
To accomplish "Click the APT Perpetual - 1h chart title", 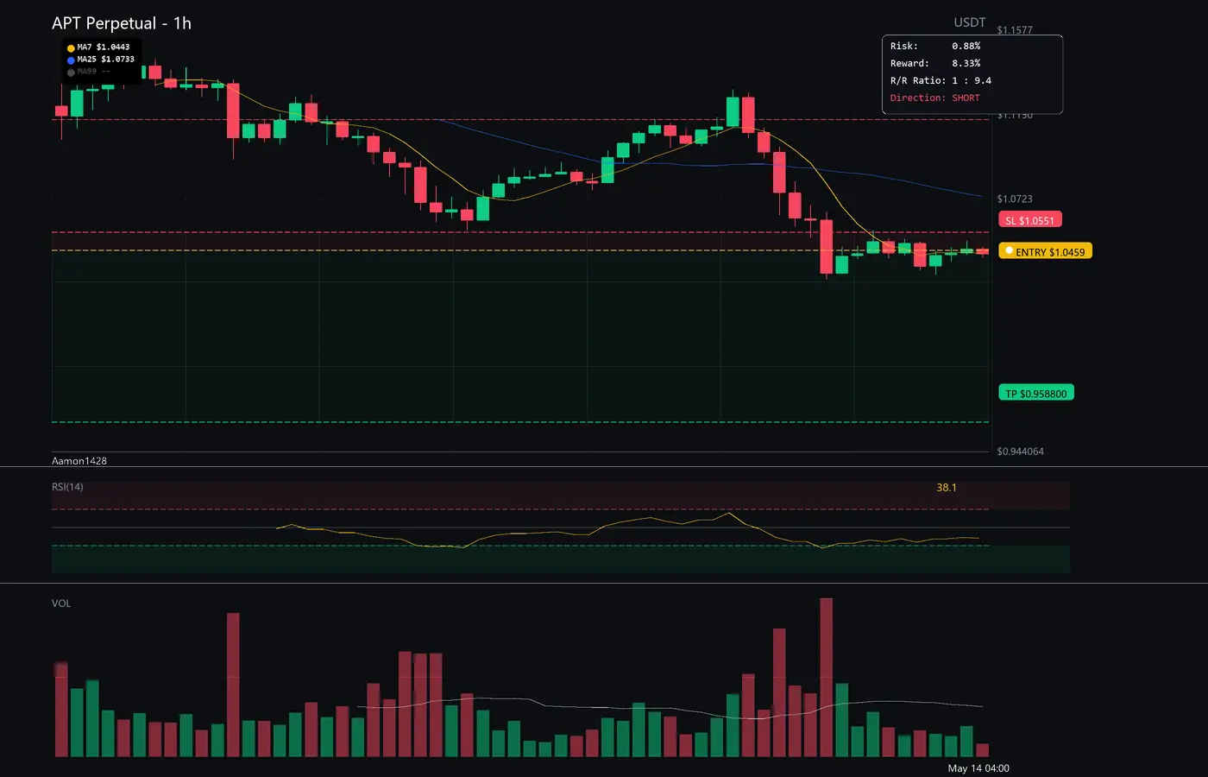I will click(122, 23).
